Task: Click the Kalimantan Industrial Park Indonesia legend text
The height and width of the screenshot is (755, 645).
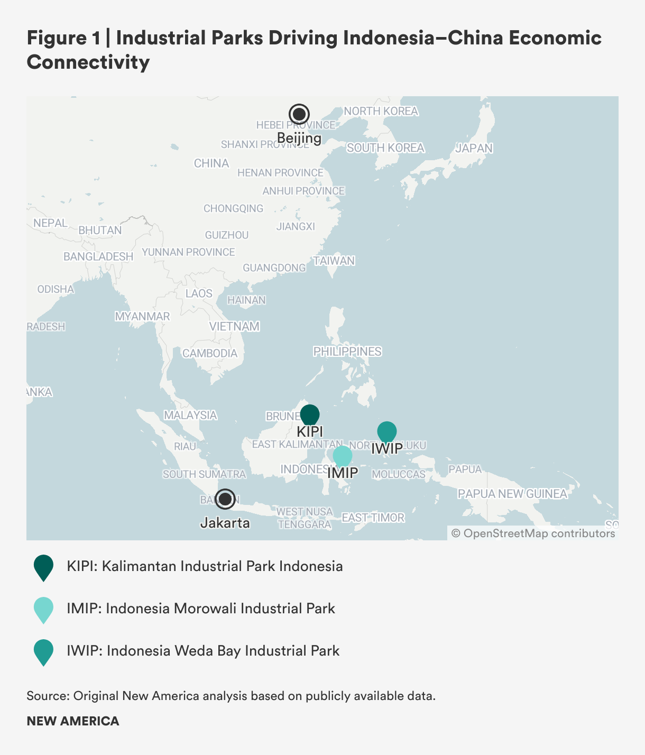Action: coord(205,566)
